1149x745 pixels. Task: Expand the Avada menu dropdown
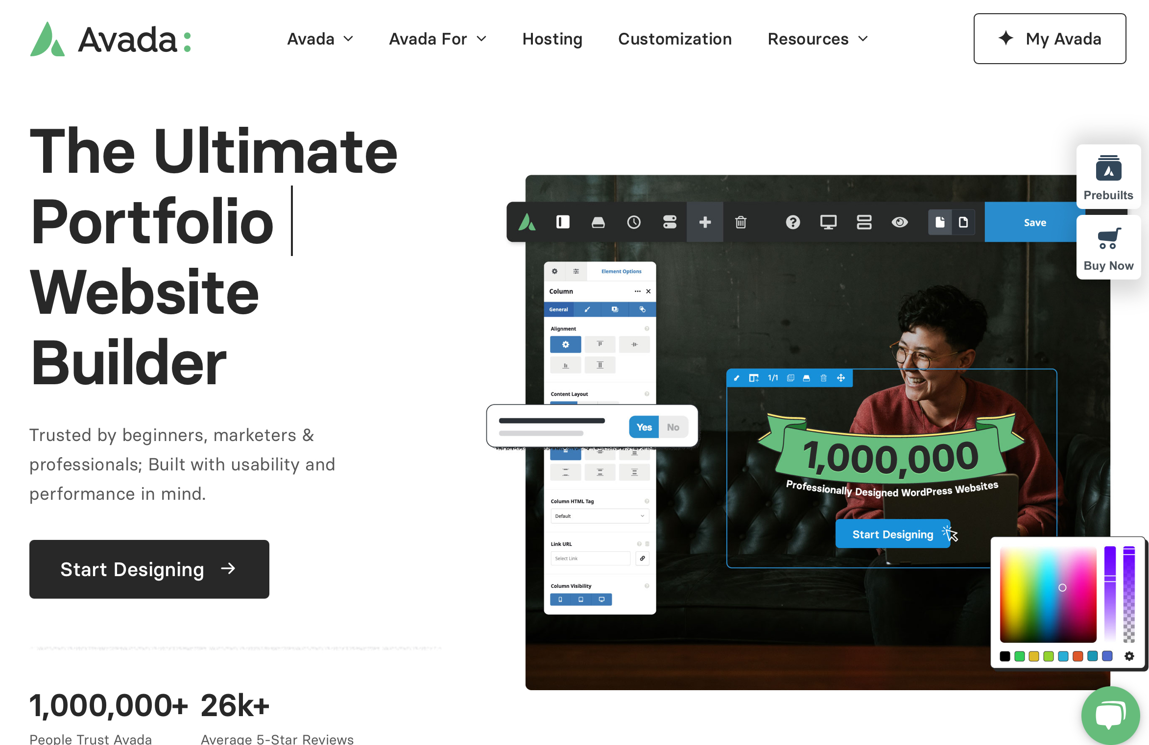click(320, 39)
